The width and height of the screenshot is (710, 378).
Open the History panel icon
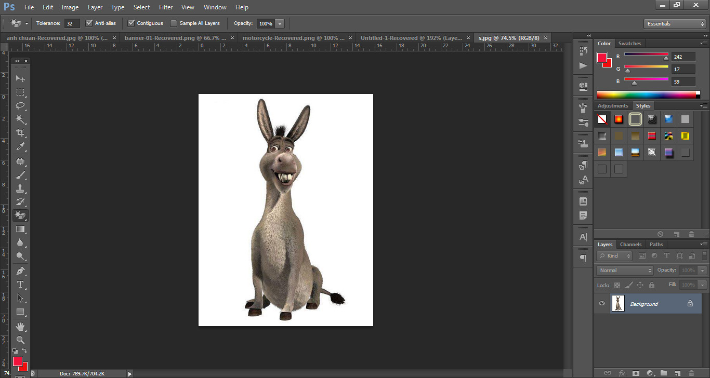(x=583, y=51)
